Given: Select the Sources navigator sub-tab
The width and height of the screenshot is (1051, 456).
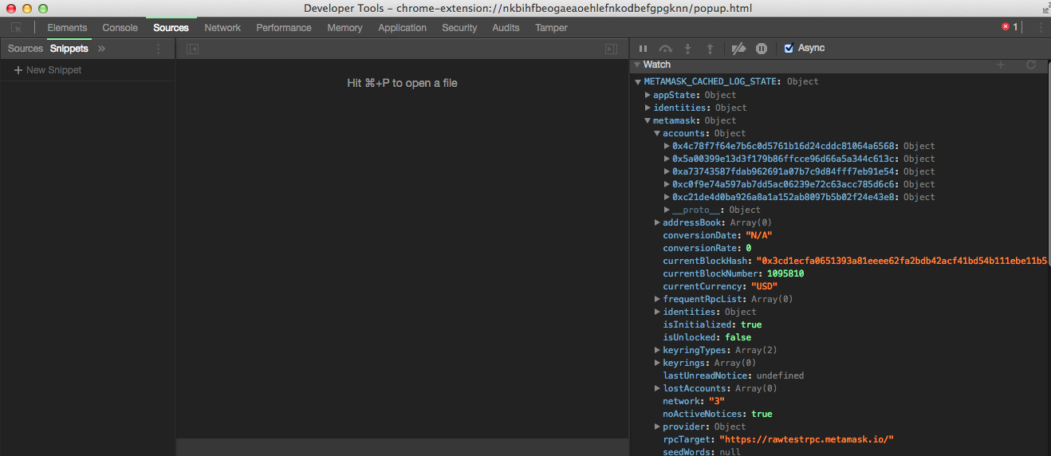Looking at the screenshot, I should coord(26,49).
